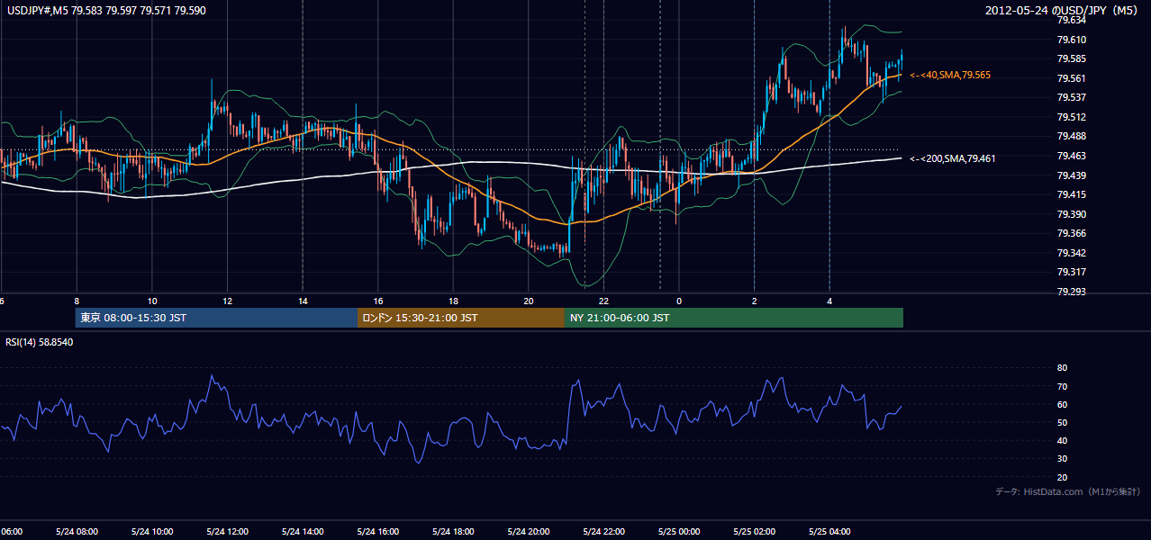Click price axis value 79.512
Image resolution: width=1151 pixels, height=540 pixels.
click(x=1071, y=117)
